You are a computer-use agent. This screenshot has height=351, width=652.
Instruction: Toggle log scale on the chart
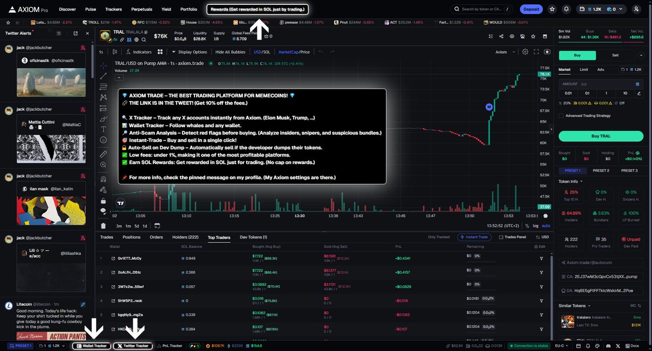click(x=536, y=225)
